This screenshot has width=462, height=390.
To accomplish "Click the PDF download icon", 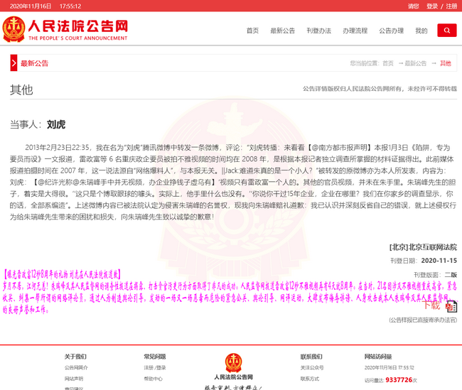I will pyautogui.click(x=451, y=306).
